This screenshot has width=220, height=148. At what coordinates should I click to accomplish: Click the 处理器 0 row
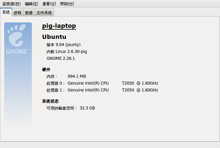click(x=102, y=83)
